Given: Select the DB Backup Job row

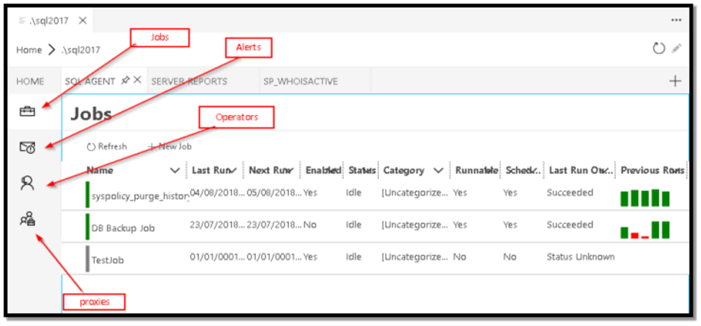Looking at the screenshot, I should point(374,227).
